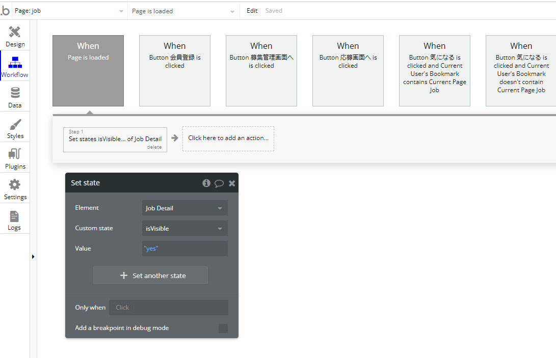
Task: Open the Styles tab
Action: [15, 128]
